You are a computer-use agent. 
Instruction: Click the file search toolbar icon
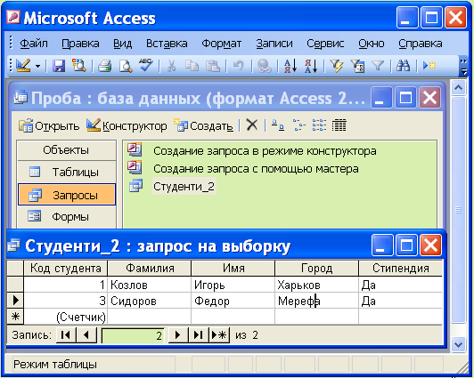click(x=79, y=66)
